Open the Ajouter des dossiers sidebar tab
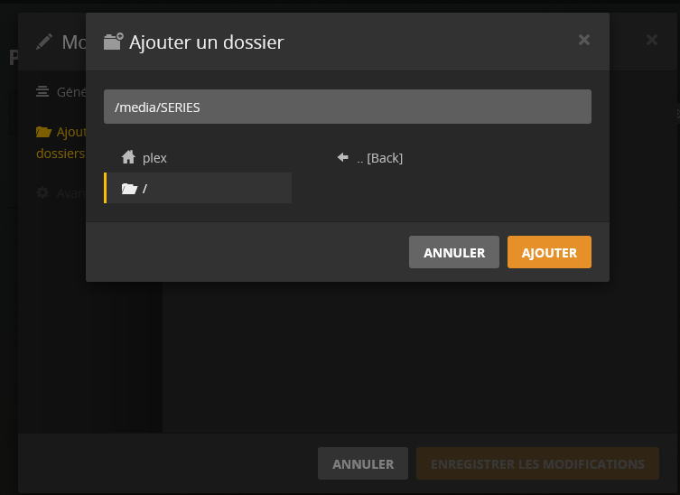Image resolution: width=680 pixels, height=495 pixels. pos(61,143)
